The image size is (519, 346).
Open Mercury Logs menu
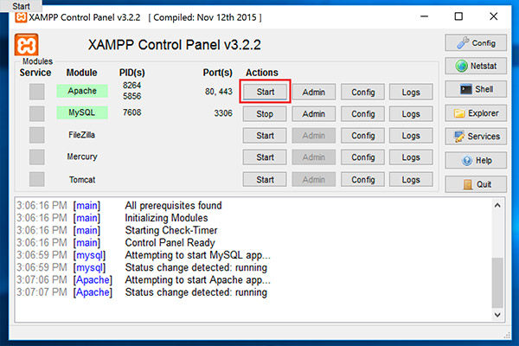coord(411,157)
